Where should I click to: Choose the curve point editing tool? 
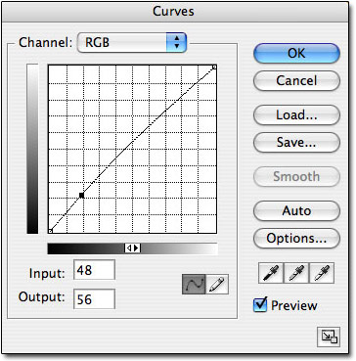tap(194, 285)
